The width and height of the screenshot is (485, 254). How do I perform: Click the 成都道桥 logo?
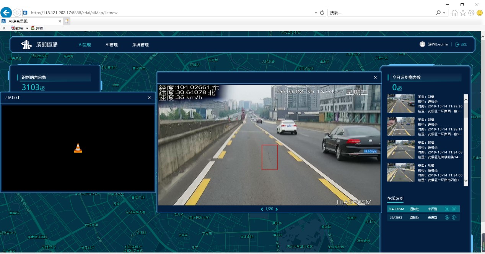click(x=39, y=45)
